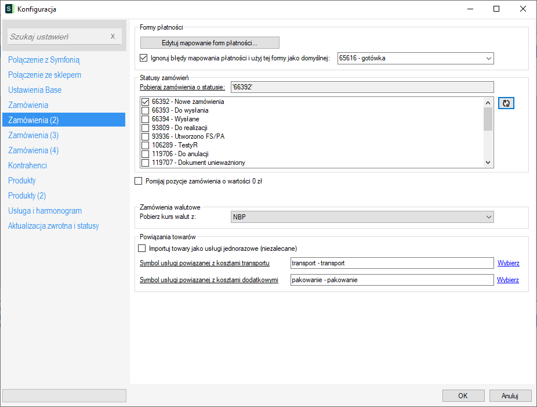Click 'Edytuj mapowanie form płatności...' button

point(209,42)
